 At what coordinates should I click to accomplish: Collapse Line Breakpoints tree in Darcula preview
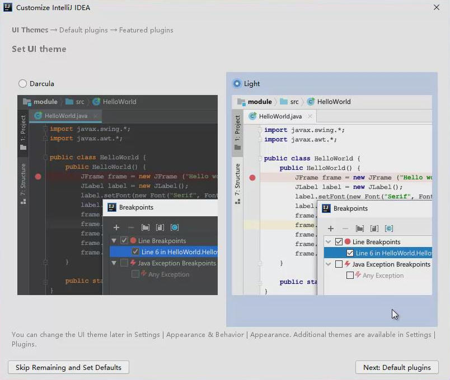pyautogui.click(x=114, y=241)
